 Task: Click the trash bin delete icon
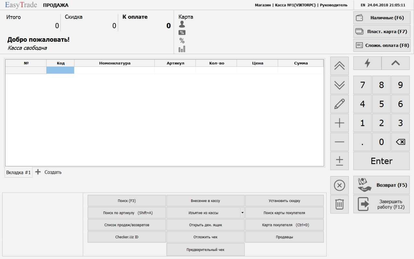339,204
